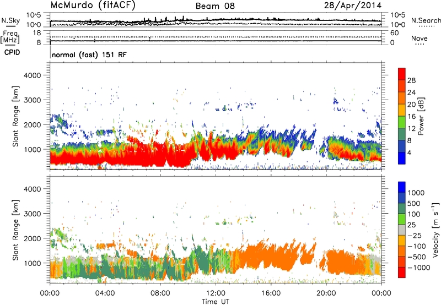Click the McMurdo (fitACF) title text
The height and width of the screenshot is (305, 441).
(93, 6)
